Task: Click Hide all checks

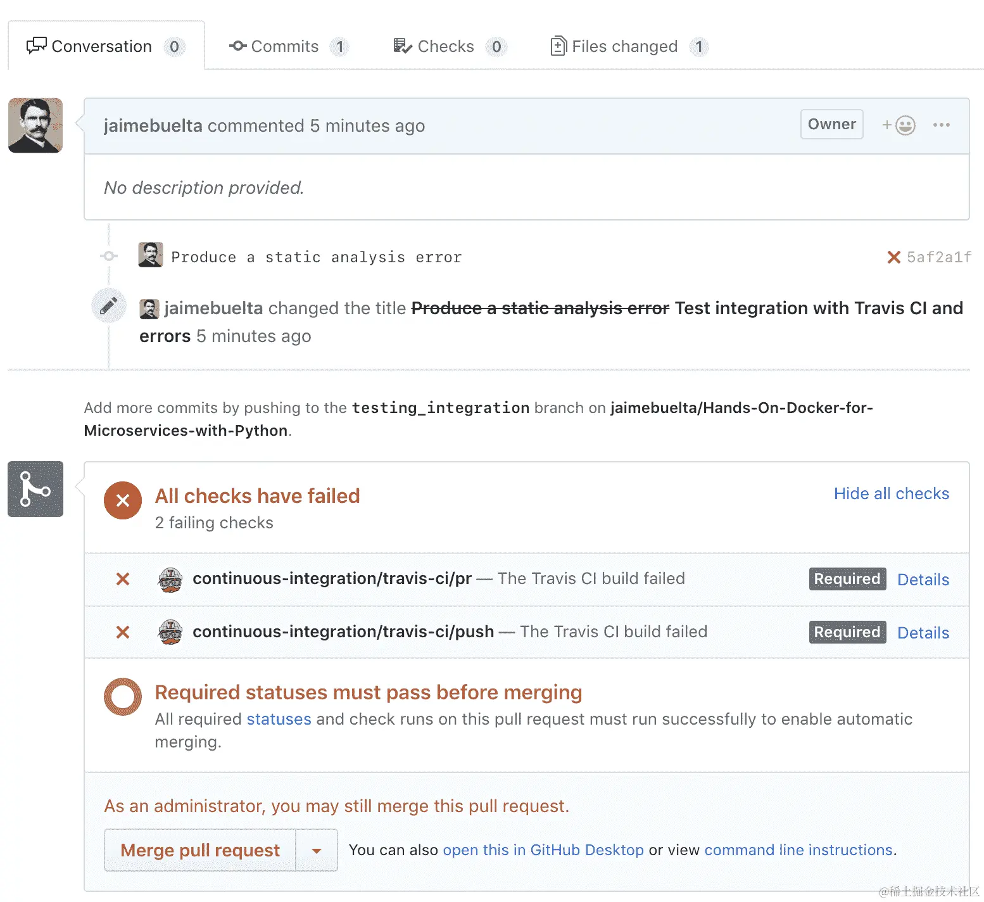Action: (x=892, y=493)
